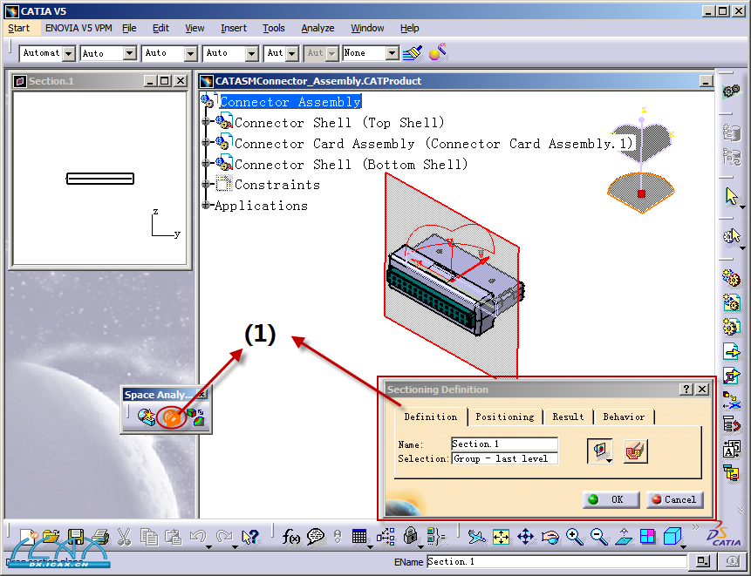
Task: Click the Fit All In icon
Action: coord(501,537)
